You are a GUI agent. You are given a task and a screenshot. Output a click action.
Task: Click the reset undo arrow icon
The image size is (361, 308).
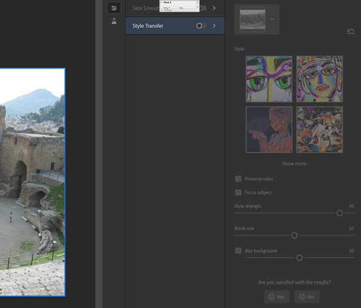pos(351,31)
